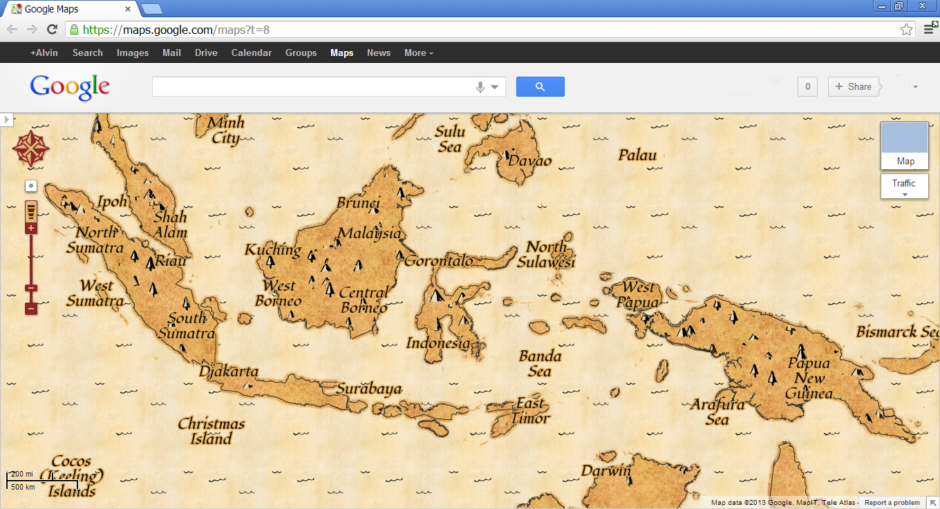Viewport: 940px width, 509px height.
Task: Click the Surabaya label on map
Action: (x=369, y=389)
